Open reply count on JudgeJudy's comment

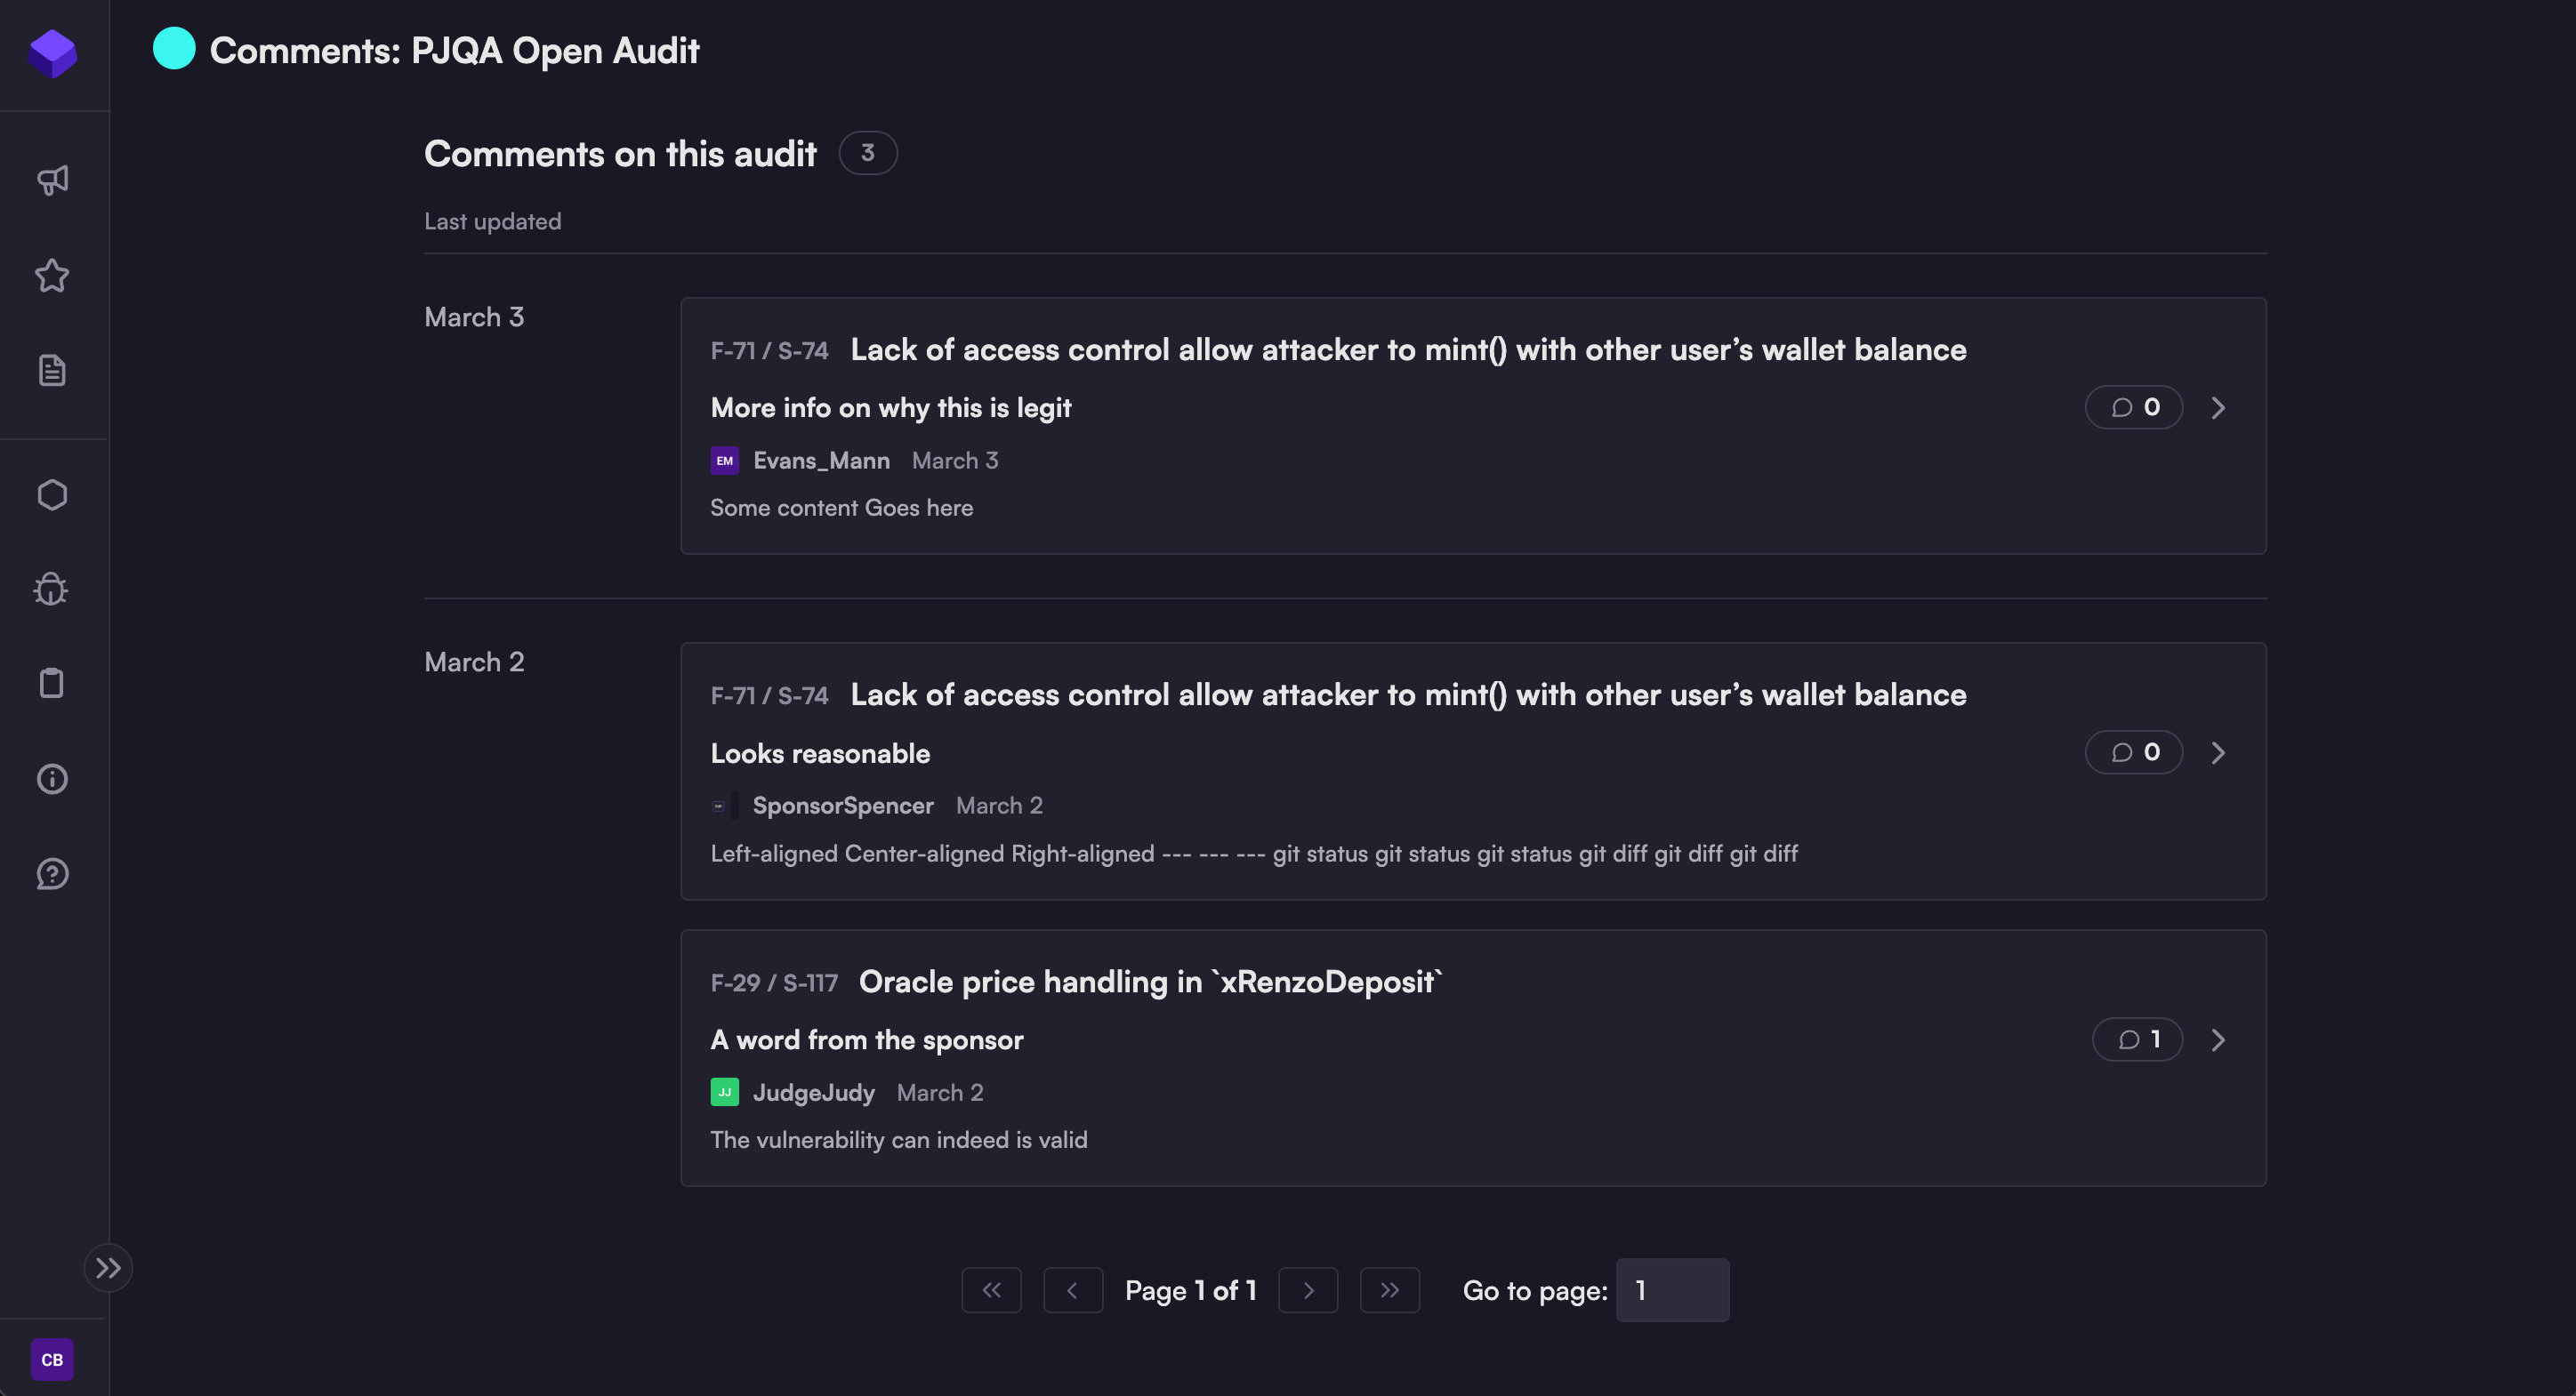click(x=2137, y=1040)
